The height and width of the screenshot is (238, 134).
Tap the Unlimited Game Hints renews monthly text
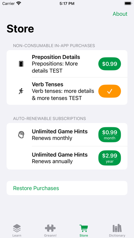[x=52, y=138]
